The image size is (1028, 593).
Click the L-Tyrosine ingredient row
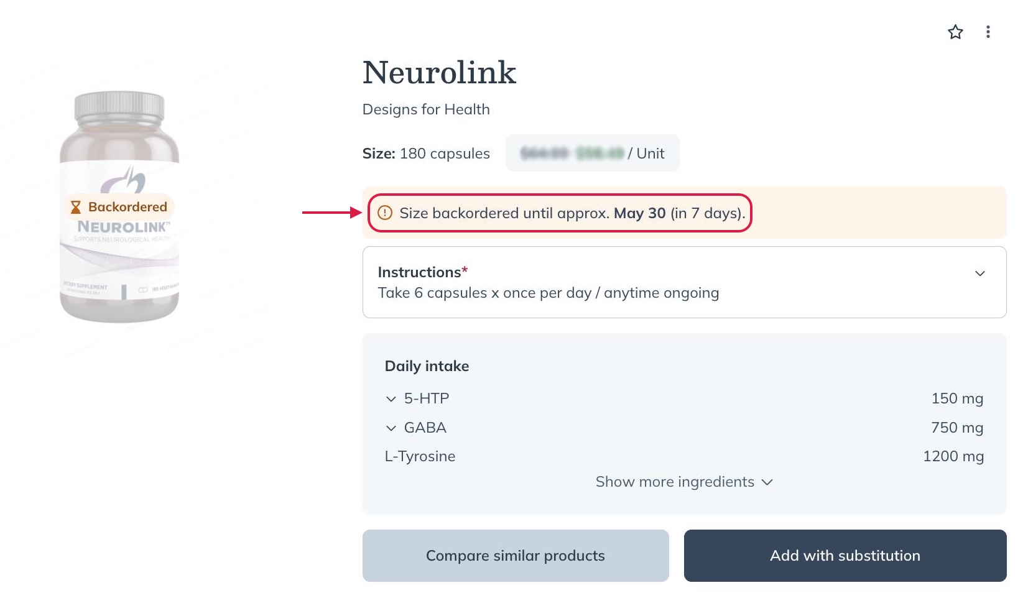click(420, 456)
